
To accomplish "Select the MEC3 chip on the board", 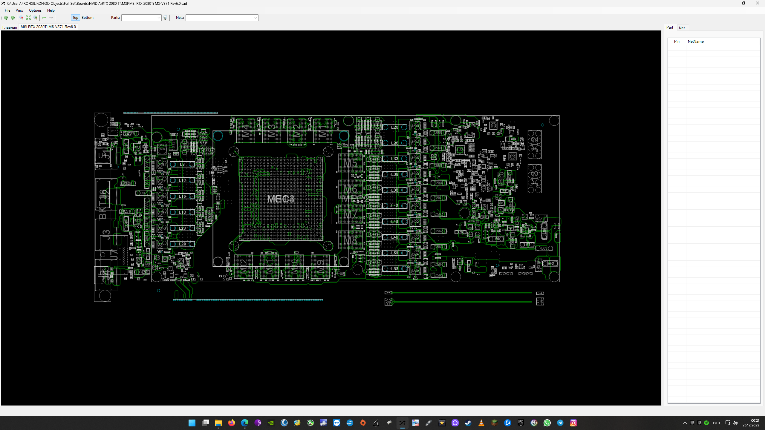I will coord(281,199).
